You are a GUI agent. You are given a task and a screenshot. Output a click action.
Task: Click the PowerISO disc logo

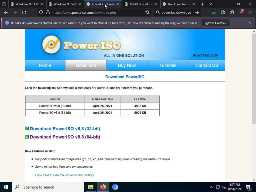pyautogui.click(x=51, y=44)
